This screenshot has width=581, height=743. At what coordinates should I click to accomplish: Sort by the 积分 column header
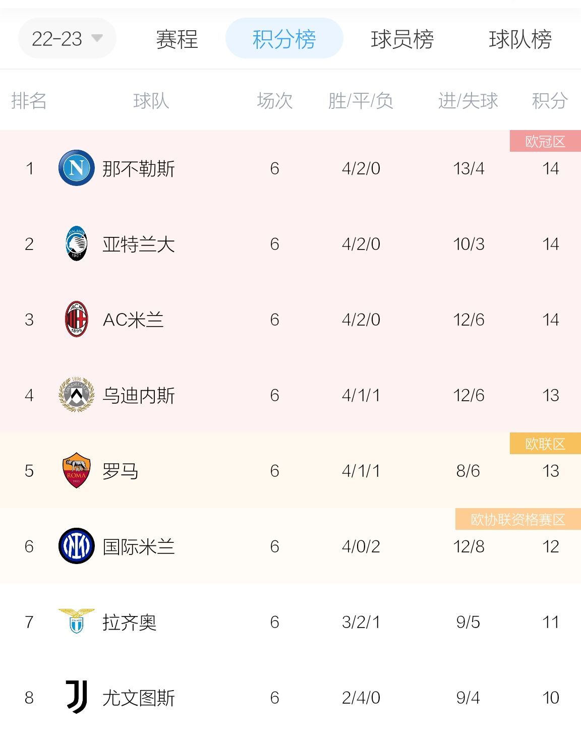(550, 101)
